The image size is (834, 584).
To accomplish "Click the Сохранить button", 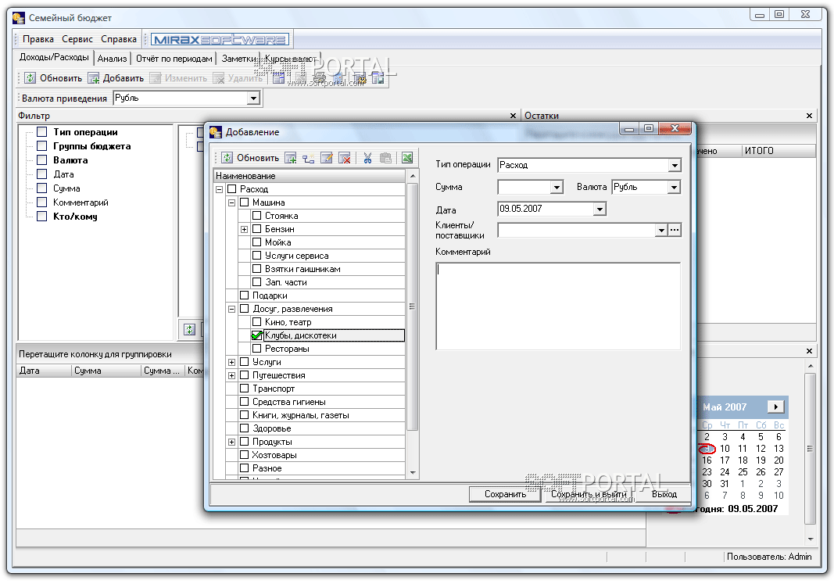I will (505, 494).
